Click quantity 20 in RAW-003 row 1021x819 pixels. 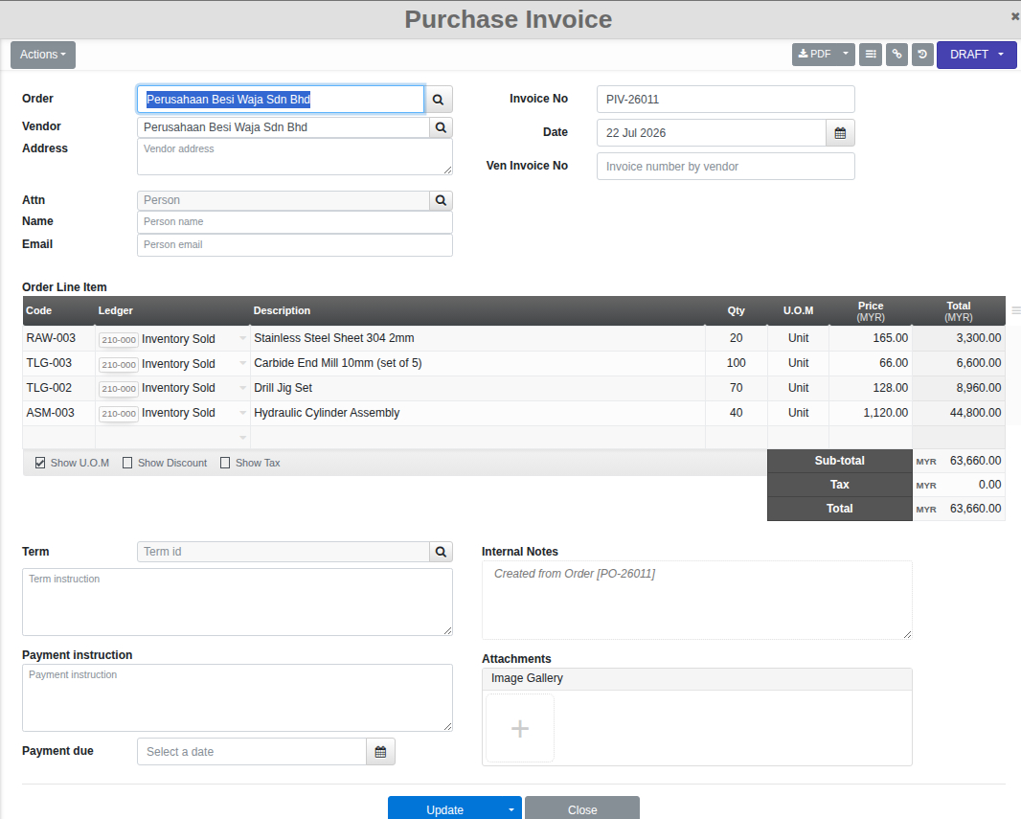pos(737,338)
